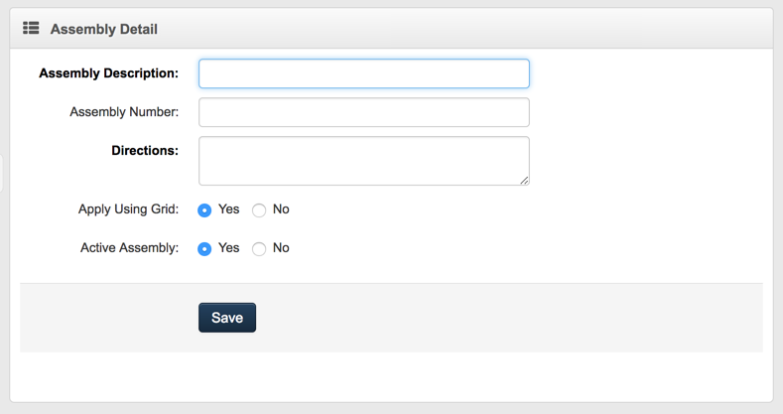
Task: Click the Directions textarea resize handle
Action: pyautogui.click(x=524, y=180)
